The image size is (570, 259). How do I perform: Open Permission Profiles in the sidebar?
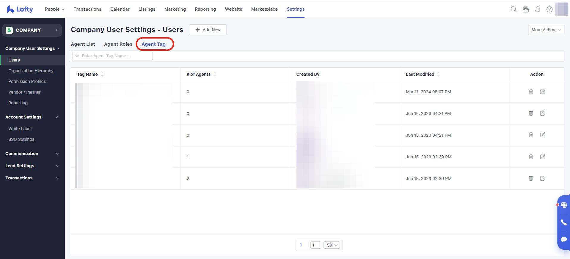pos(27,81)
